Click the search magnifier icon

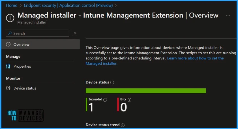pyautogui.click(x=10, y=33)
